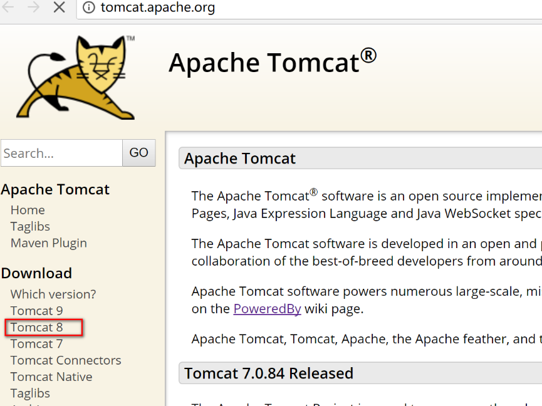Click the GO search button
The image size is (542, 406).
coord(139,153)
